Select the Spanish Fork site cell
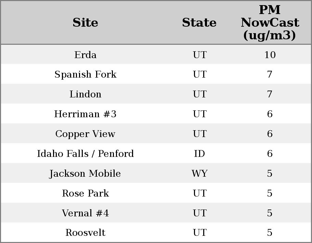This screenshot has height=243, width=312. click(85, 75)
